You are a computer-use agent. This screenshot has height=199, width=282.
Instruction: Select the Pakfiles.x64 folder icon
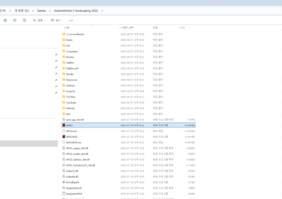point(64,68)
